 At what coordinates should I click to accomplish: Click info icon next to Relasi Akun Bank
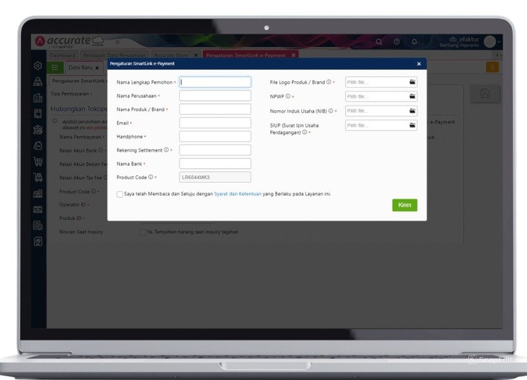[x=100, y=150]
